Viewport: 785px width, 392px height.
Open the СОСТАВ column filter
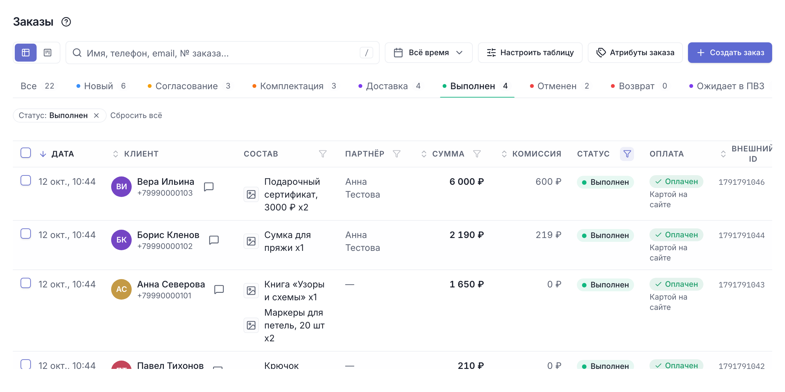[x=323, y=154]
